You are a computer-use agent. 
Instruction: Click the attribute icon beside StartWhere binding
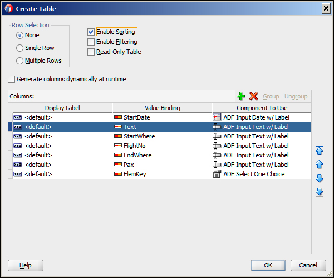[x=118, y=136]
